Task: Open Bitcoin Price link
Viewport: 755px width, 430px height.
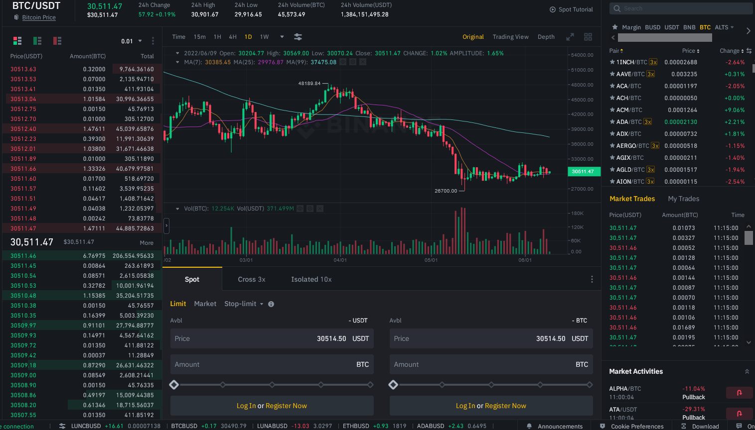Action: 39,17
